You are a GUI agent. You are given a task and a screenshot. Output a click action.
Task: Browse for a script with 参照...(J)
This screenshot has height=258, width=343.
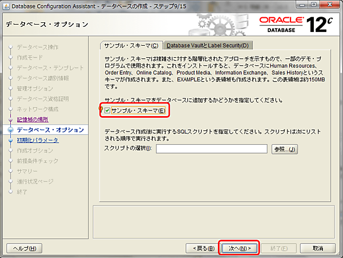[285, 149]
